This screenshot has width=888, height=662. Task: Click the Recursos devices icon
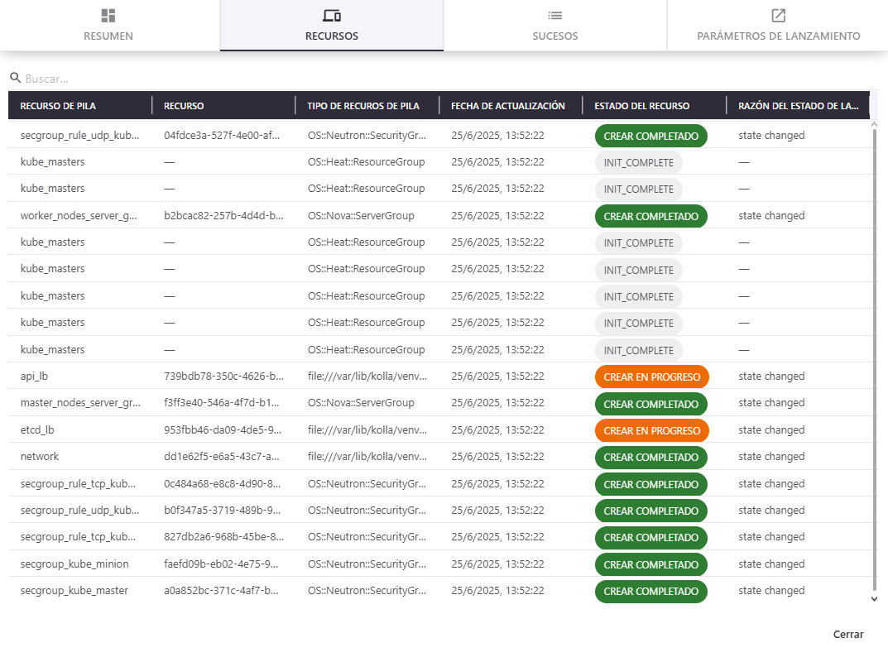pos(331,16)
